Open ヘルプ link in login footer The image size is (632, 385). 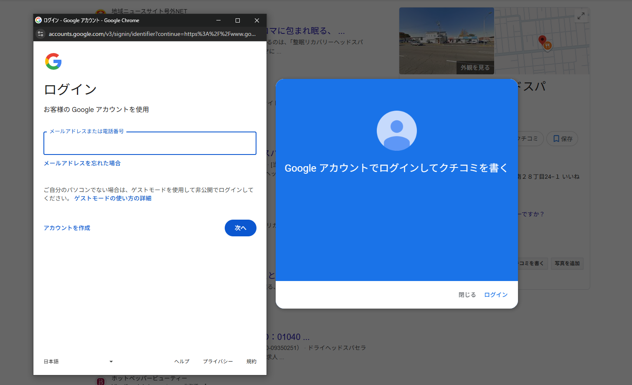tap(182, 362)
